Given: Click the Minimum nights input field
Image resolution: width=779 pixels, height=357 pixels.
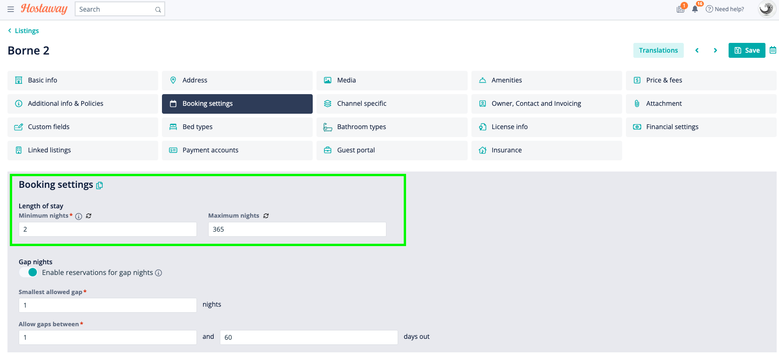Looking at the screenshot, I should [x=108, y=229].
